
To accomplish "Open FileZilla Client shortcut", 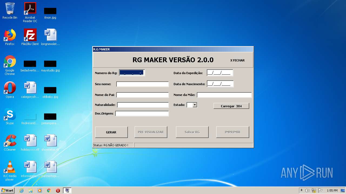I will tap(30, 37).
